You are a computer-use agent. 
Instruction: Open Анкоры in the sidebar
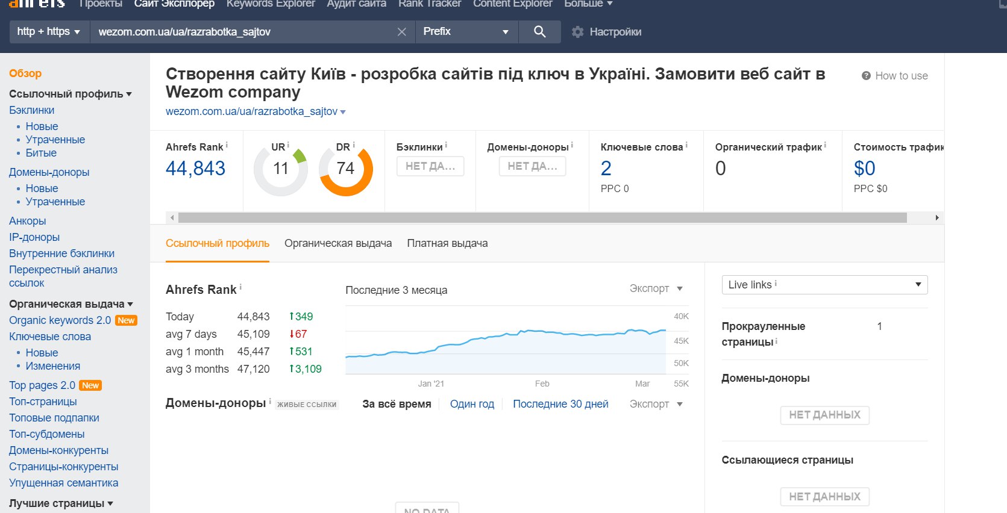[x=27, y=221]
